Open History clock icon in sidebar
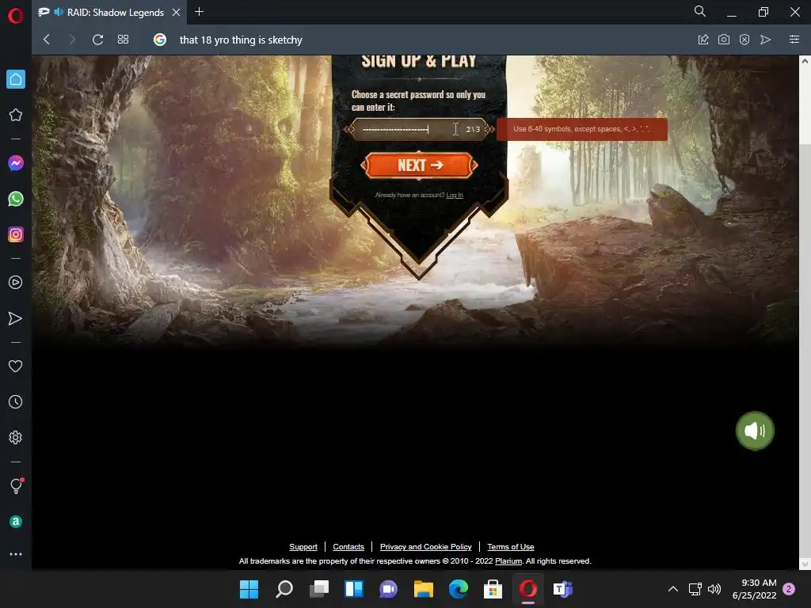Viewport: 811px width, 608px height. pyautogui.click(x=16, y=401)
